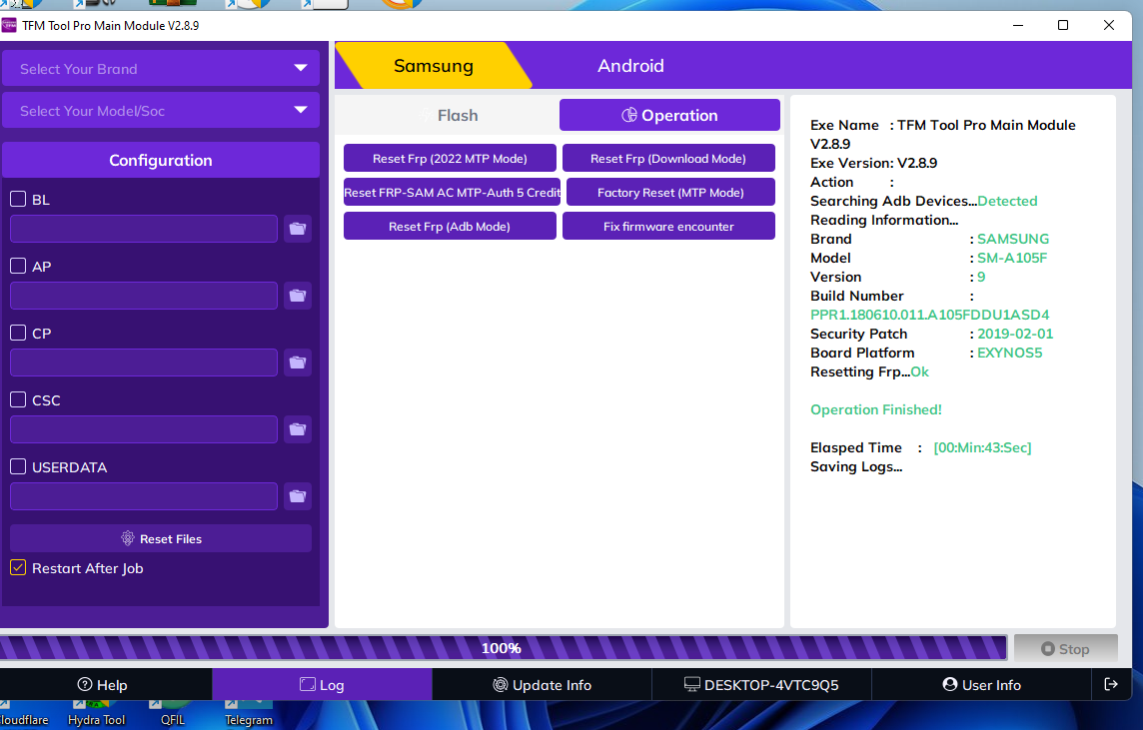Viewport: 1143px width, 730px height.
Task: Click Fix firmware encounter button
Action: click(x=668, y=226)
